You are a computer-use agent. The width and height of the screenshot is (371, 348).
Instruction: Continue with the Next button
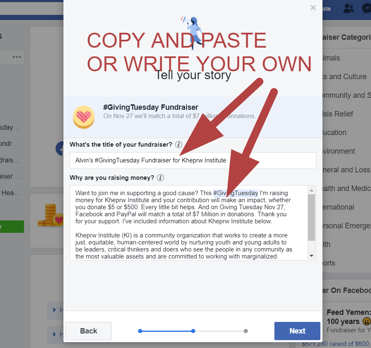[297, 331]
